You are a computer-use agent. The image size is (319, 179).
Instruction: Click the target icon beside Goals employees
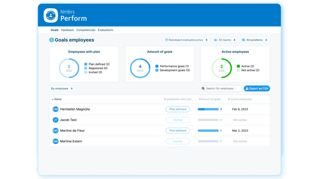[52, 40]
